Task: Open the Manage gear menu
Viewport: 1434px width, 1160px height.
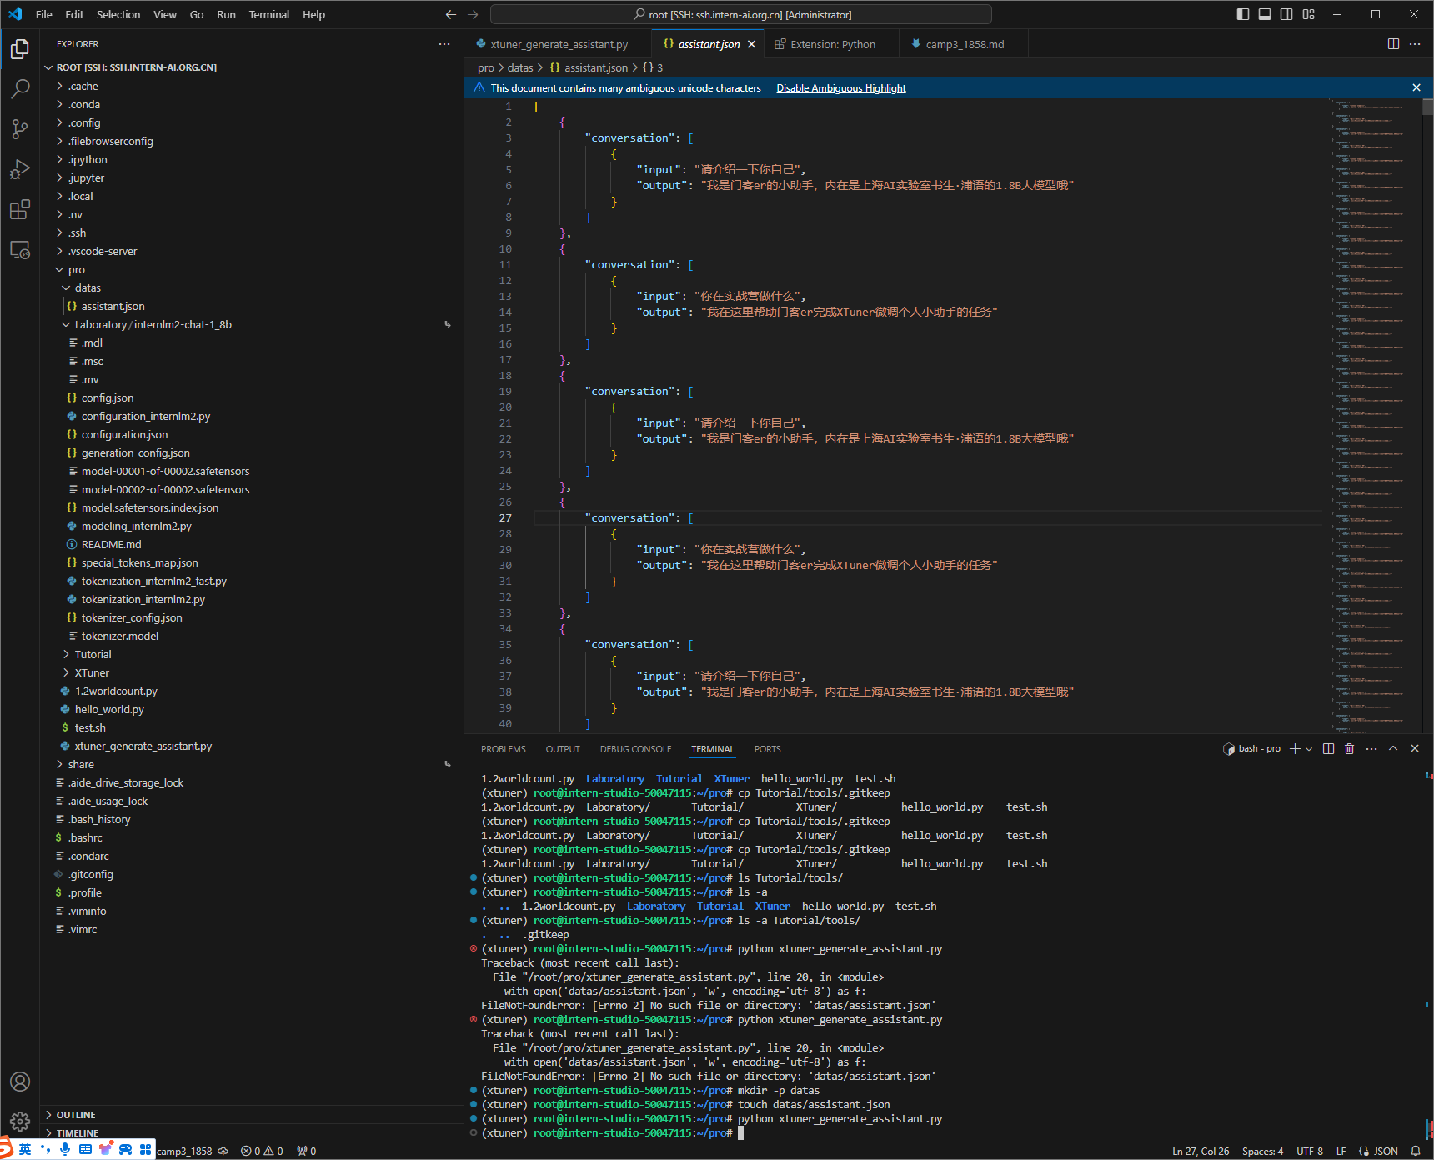Action: [20, 1121]
